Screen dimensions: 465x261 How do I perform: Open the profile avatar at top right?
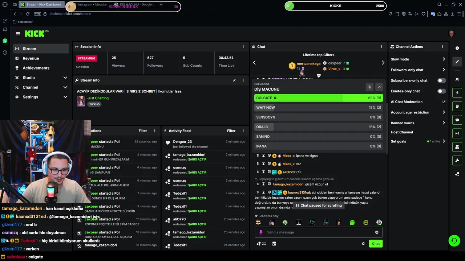click(452, 34)
